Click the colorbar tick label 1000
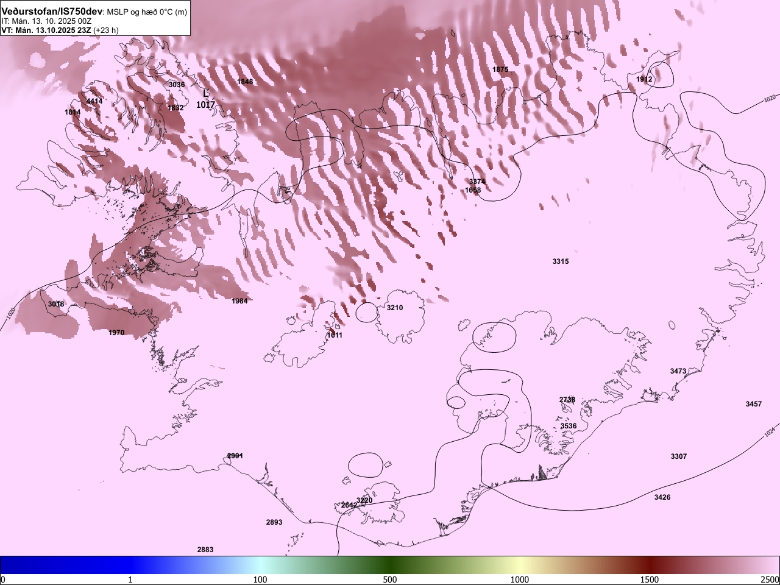The width and height of the screenshot is (780, 585). coord(520,579)
